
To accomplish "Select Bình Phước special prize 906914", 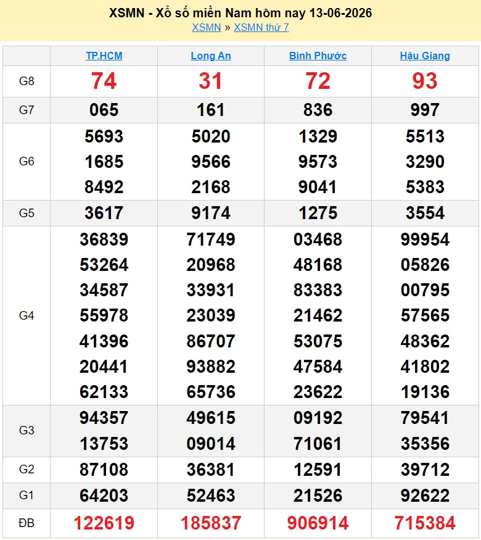I will (318, 523).
